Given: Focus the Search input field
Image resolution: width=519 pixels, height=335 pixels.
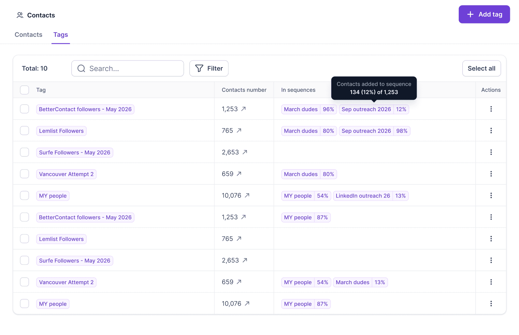Looking at the screenshot, I should (x=128, y=68).
